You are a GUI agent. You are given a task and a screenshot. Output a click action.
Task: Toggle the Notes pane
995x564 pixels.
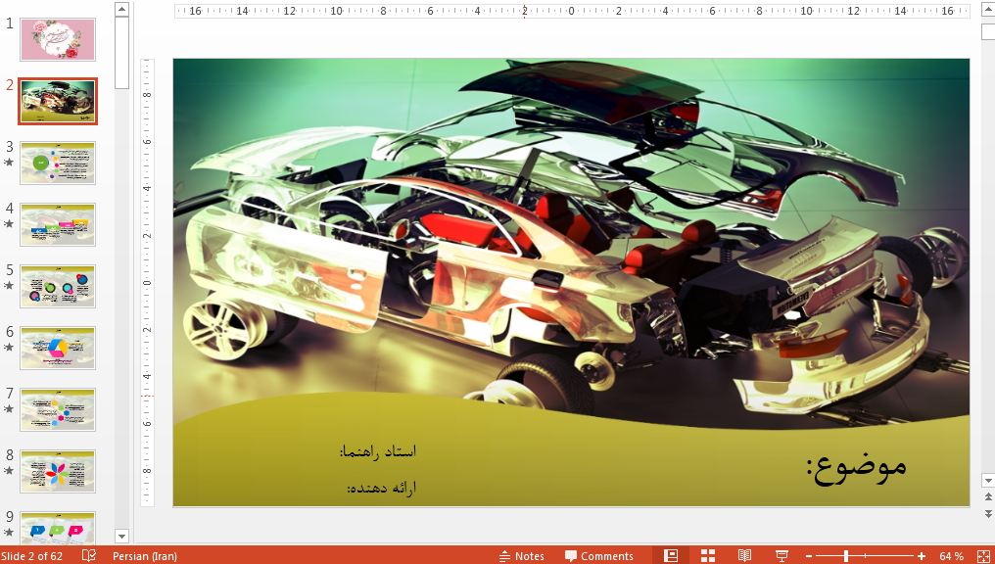pos(521,555)
